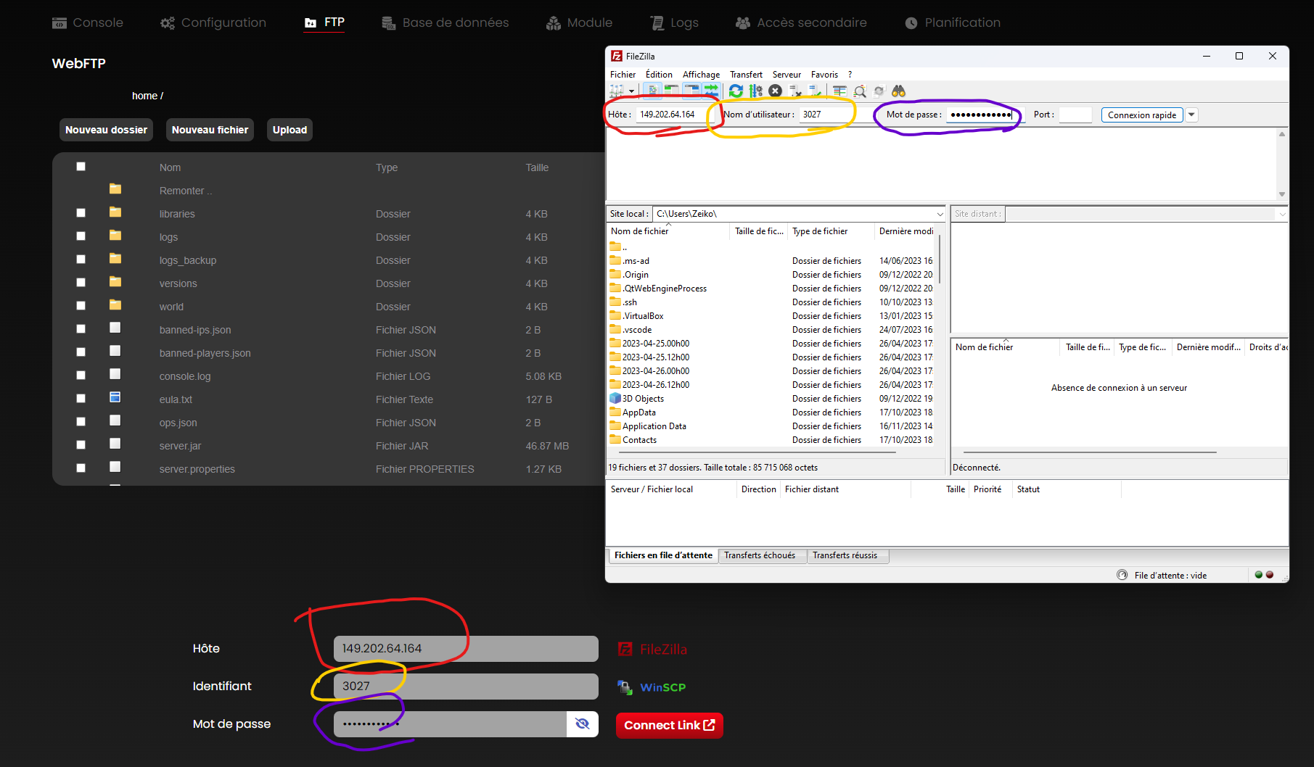Click the cancel current operation icon
Image resolution: width=1314 pixels, height=767 pixels.
775,91
